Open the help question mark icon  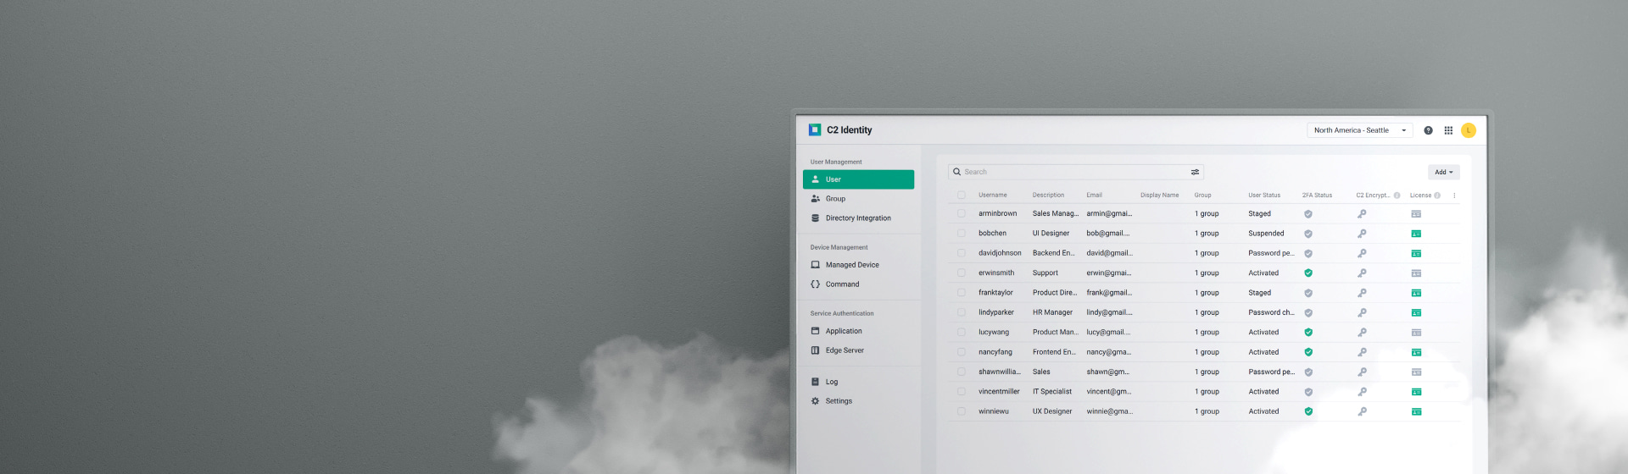click(1428, 130)
